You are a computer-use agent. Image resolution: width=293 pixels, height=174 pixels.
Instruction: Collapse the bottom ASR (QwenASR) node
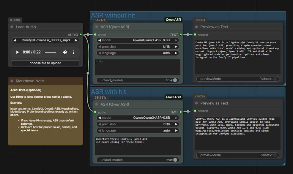[97, 104]
